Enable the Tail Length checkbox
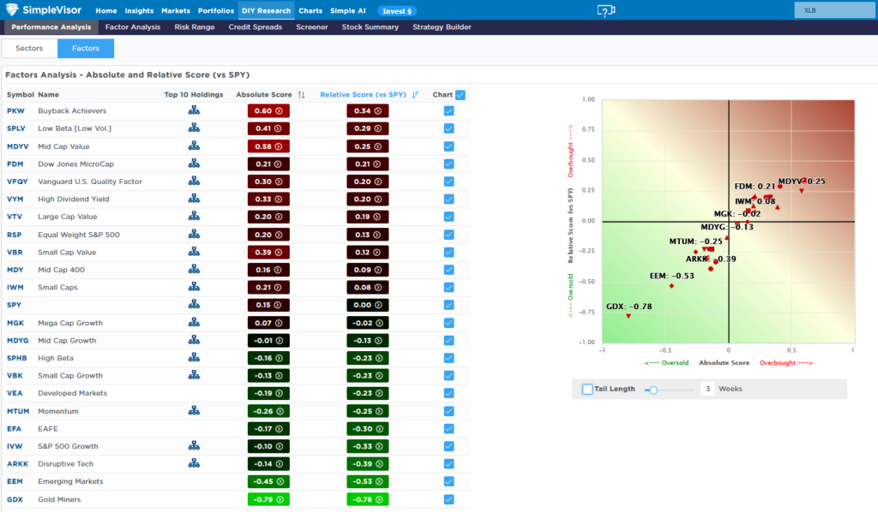878x512 pixels. point(587,389)
